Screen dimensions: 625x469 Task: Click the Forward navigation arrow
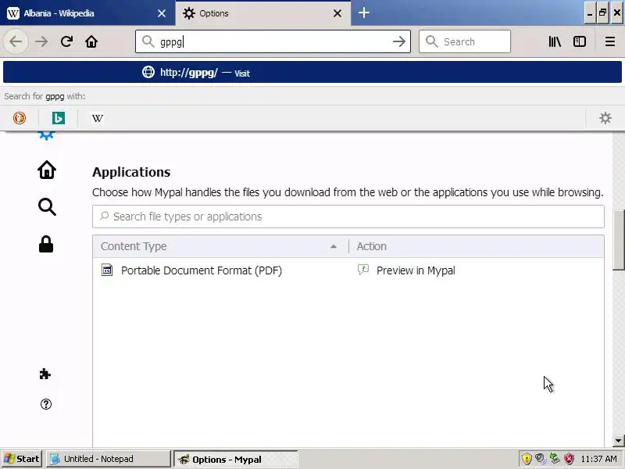(x=41, y=41)
